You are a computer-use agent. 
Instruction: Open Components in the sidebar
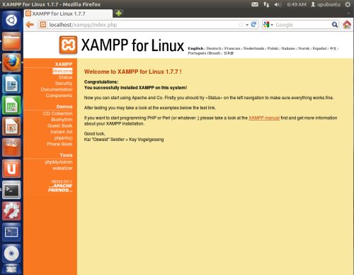(x=59, y=96)
